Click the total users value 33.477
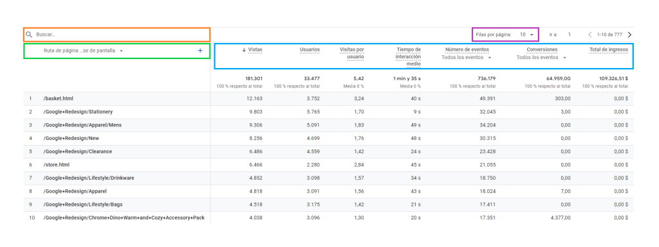Image resolution: width=659 pixels, height=247 pixels. click(x=311, y=78)
